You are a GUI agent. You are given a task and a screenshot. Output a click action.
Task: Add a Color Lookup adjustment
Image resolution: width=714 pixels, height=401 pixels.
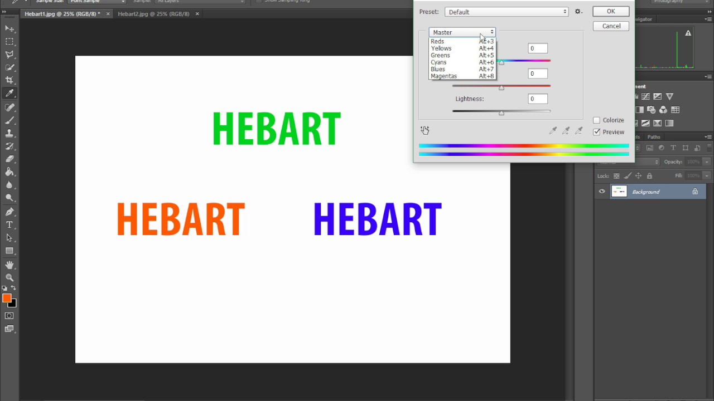[x=675, y=110]
